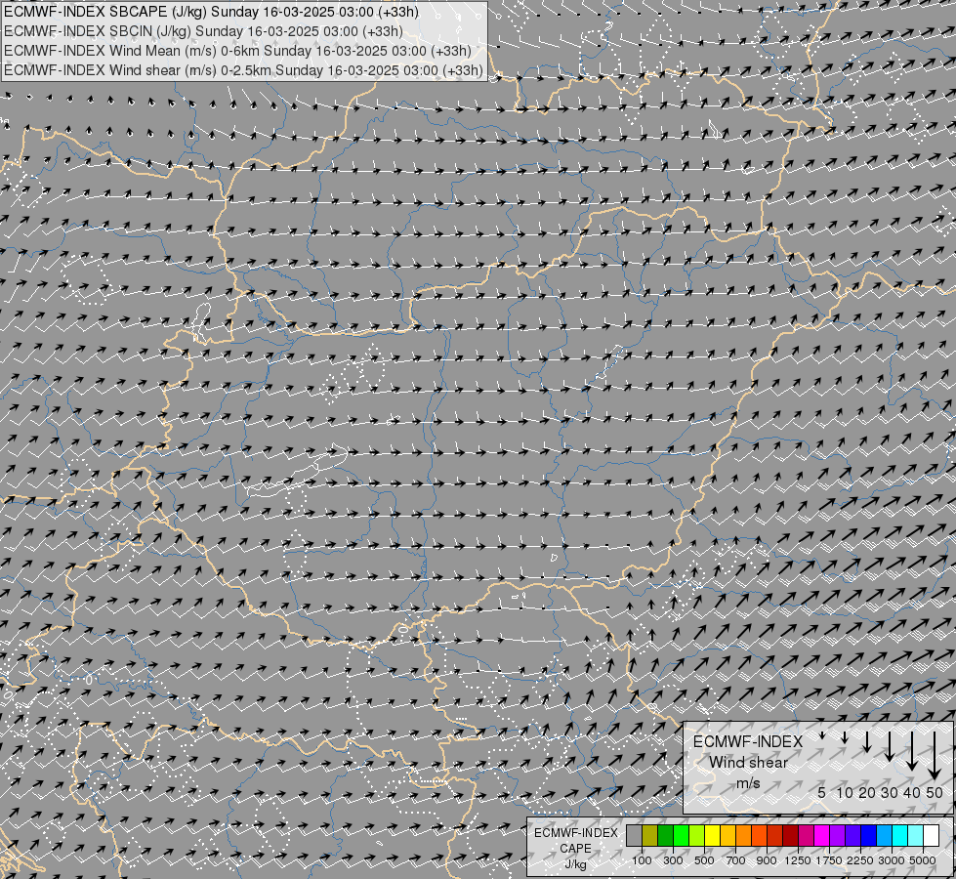The image size is (956, 879).
Task: Click the '40' label under wind shear arrows
Action: point(911,792)
